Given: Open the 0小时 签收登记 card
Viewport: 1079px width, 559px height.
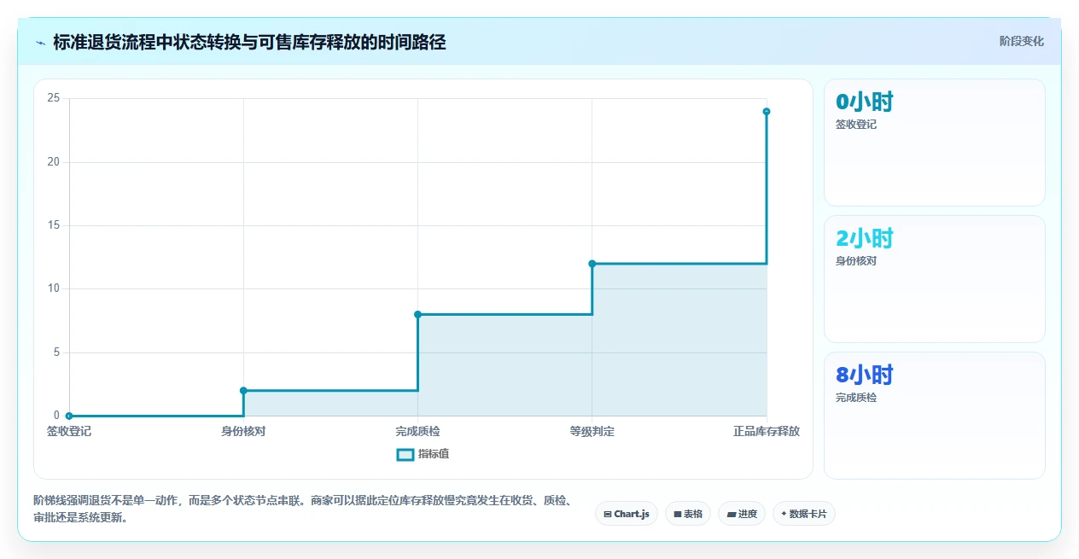Looking at the screenshot, I should pos(935,143).
